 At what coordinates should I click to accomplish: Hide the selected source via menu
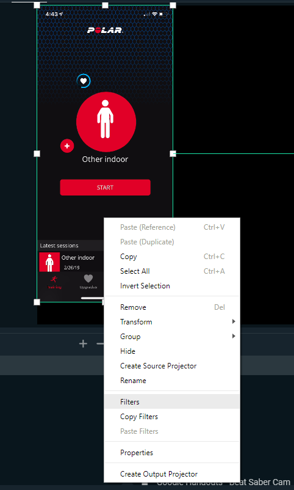(x=172, y=351)
